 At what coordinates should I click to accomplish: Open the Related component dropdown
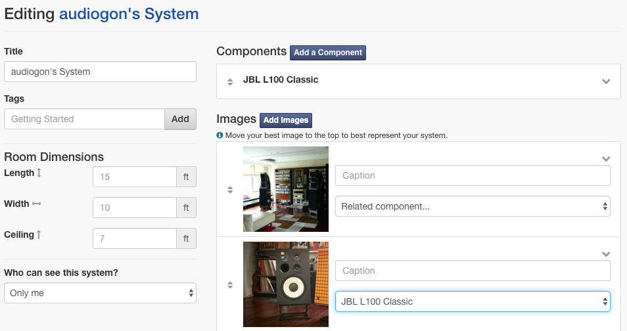pyautogui.click(x=473, y=206)
